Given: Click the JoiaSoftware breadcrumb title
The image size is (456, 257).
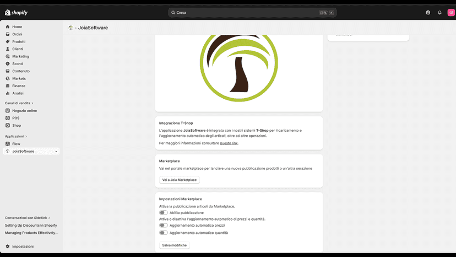Looking at the screenshot, I should pyautogui.click(x=93, y=28).
